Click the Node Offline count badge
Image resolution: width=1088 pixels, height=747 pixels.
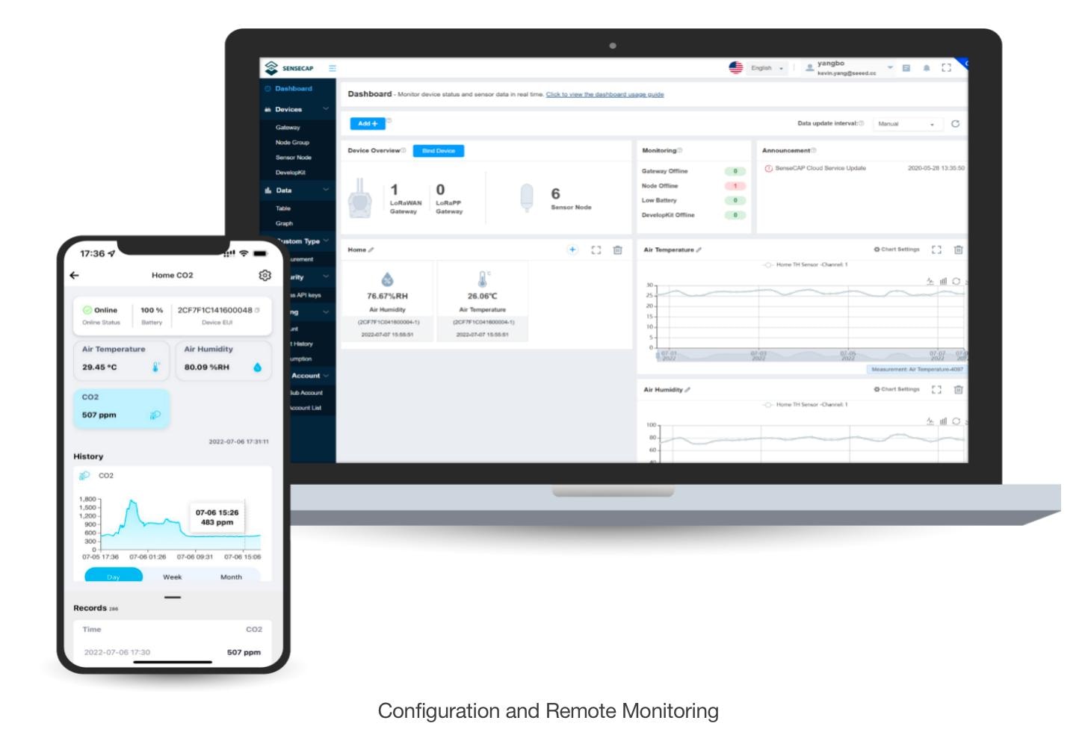(x=735, y=185)
